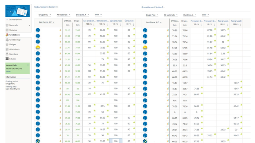Click the first student's grade chart icon
This screenshot has height=143, width=255.
61,30
